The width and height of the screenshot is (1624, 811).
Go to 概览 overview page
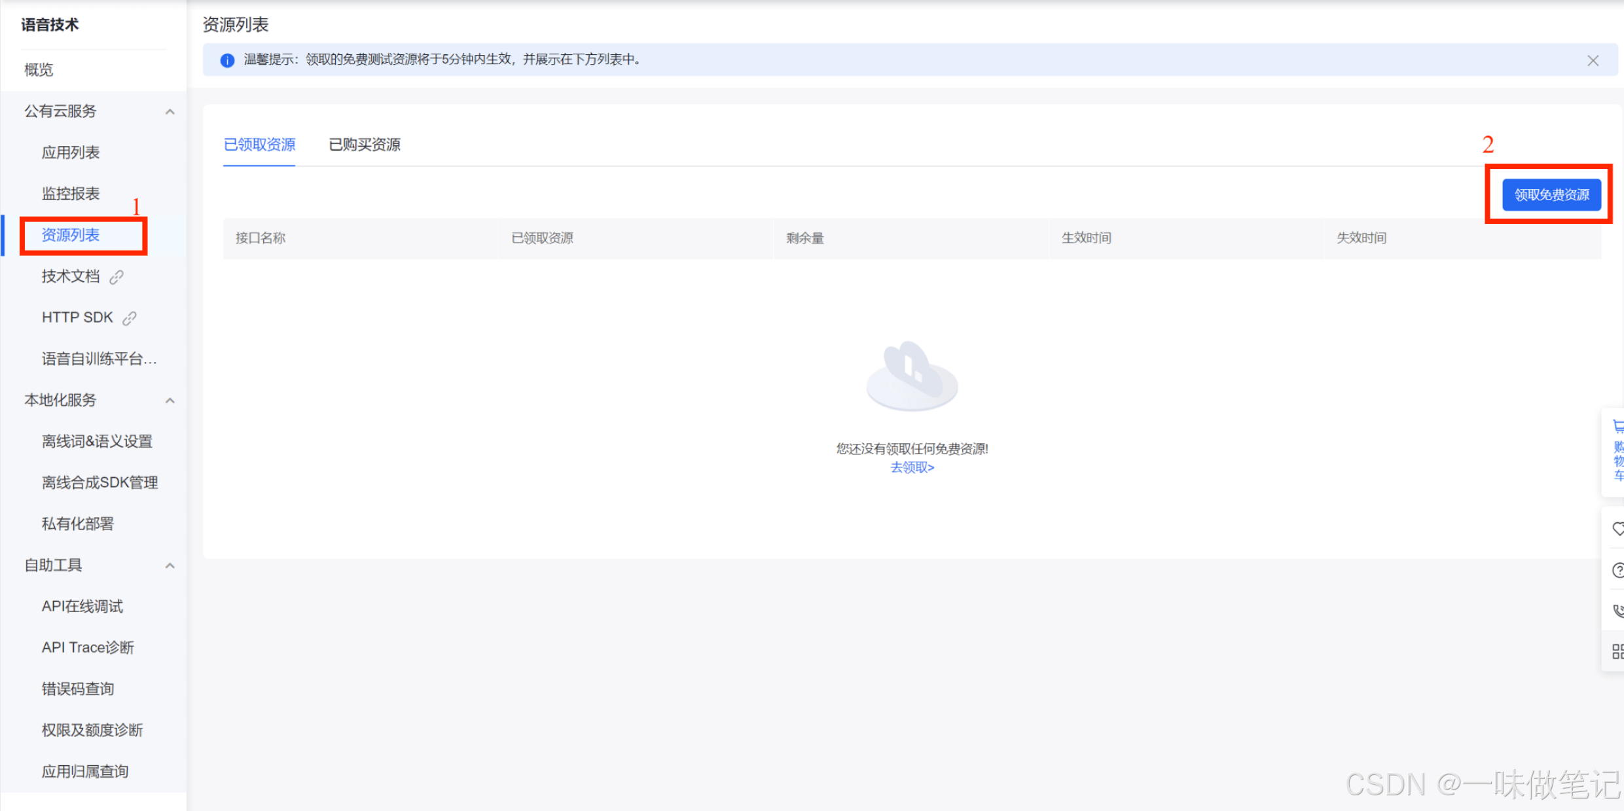click(39, 70)
